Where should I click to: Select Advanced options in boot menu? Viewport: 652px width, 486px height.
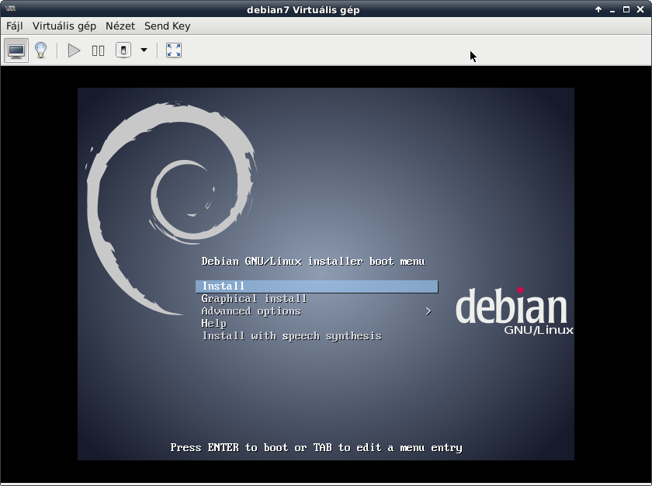(251, 311)
